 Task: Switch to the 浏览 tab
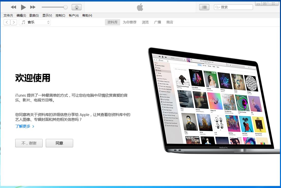pos(145,22)
